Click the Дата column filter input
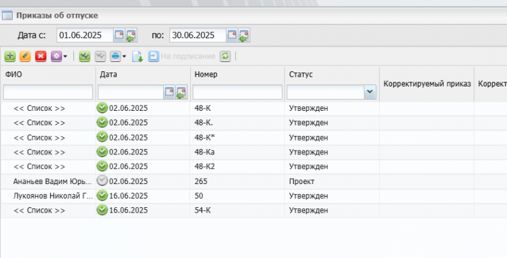Image resolution: width=507 pixels, height=258 pixels. click(131, 92)
